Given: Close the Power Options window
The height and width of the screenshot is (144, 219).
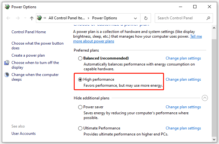Looking at the screenshot, I should [209, 7].
